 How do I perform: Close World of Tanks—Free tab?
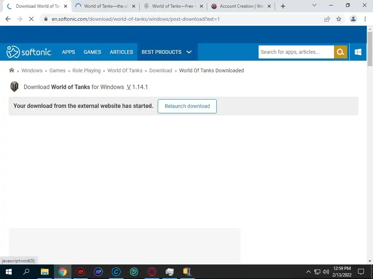201,7
